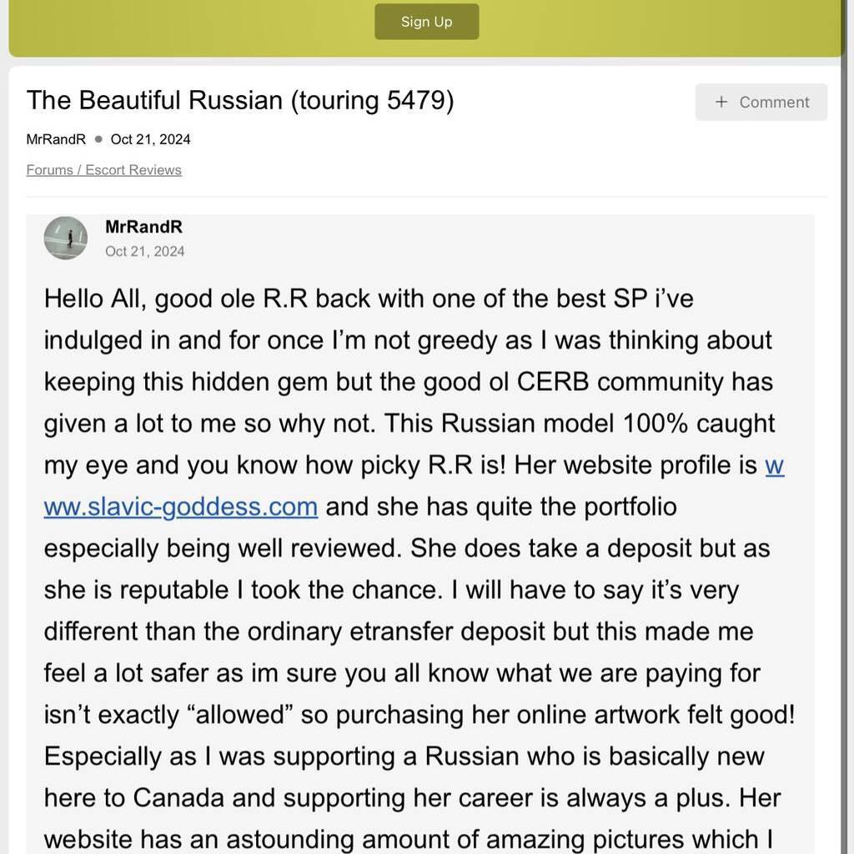Screen dimensions: 854x854
Task: Open the slavic-goddess.com website link
Action: (x=181, y=507)
